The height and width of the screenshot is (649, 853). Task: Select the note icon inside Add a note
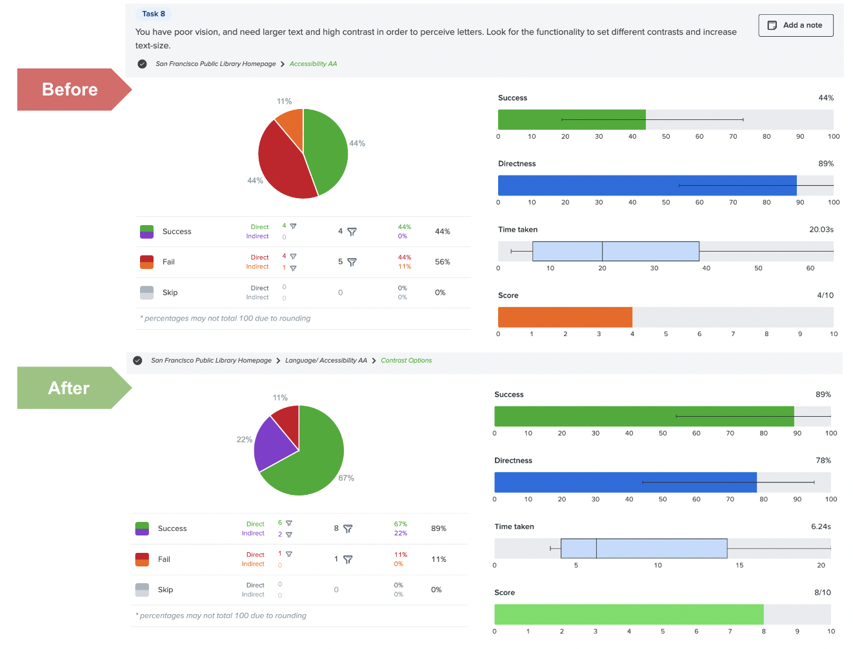pyautogui.click(x=772, y=25)
